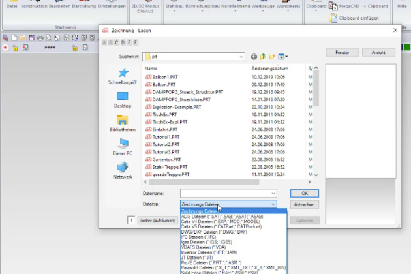Image resolution: width=411 pixels, height=274 pixels.
Task: Expand the 'Suchen in' folder dropdown
Action: pos(241,57)
